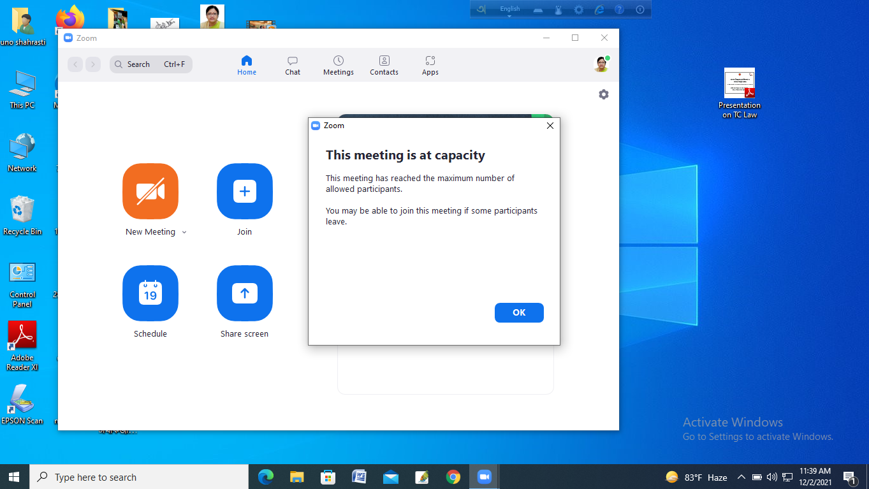Expand the New Meeting dropdown arrow
The height and width of the screenshot is (489, 869).
coord(184,233)
